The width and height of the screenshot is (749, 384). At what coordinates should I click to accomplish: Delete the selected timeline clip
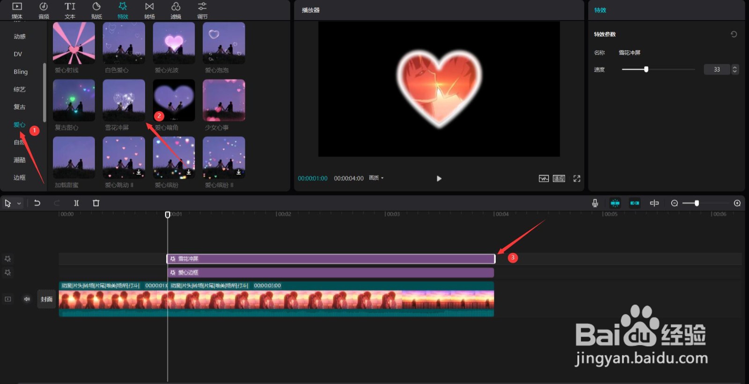(x=96, y=203)
